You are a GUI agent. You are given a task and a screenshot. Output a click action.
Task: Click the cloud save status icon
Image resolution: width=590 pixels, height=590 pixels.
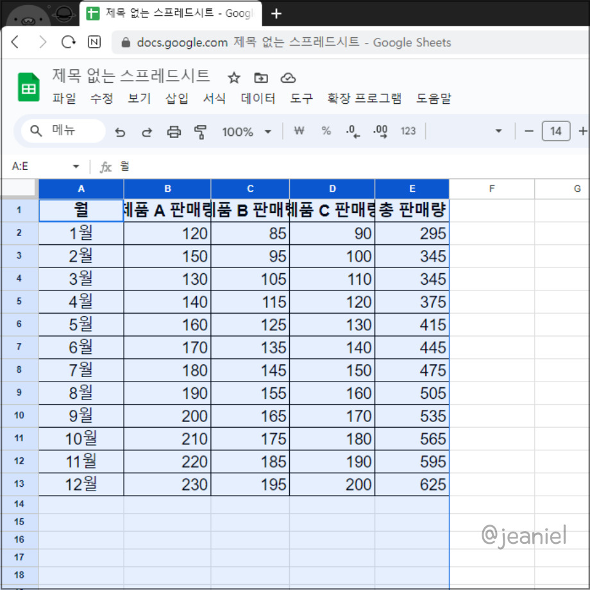[288, 78]
